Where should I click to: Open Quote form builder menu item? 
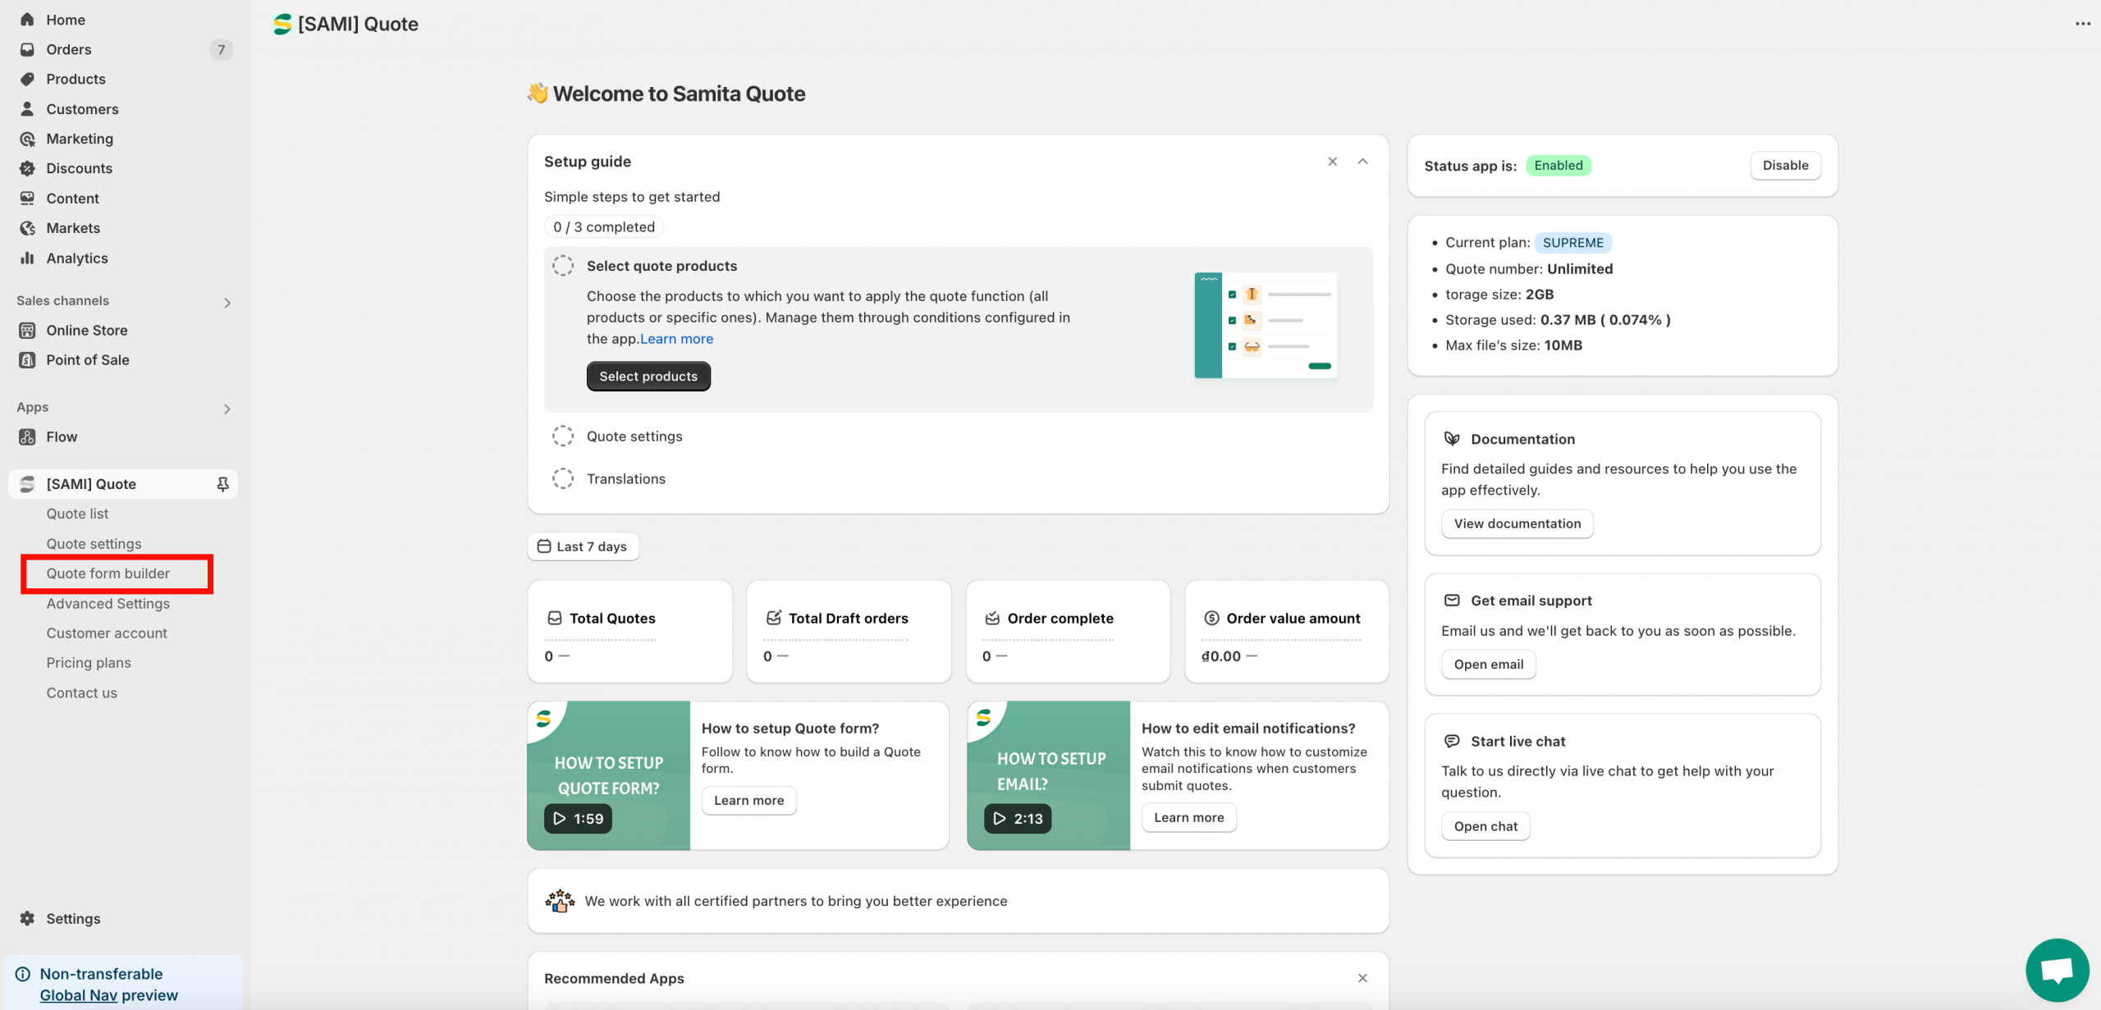tap(108, 574)
